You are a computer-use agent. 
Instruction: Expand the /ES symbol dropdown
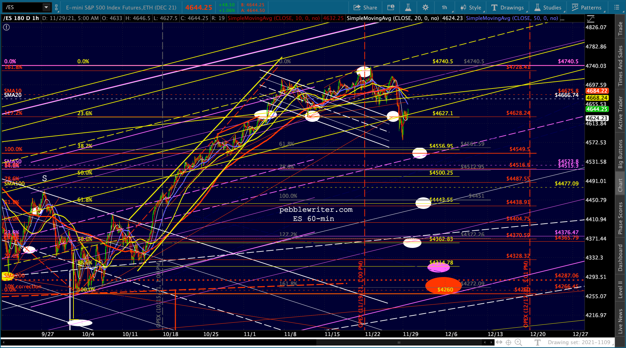coord(46,7)
